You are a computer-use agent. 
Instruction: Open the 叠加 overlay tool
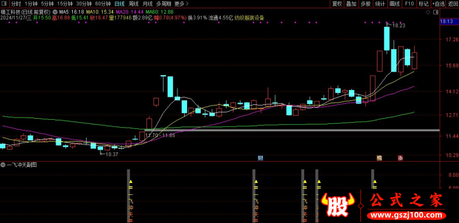351,4
